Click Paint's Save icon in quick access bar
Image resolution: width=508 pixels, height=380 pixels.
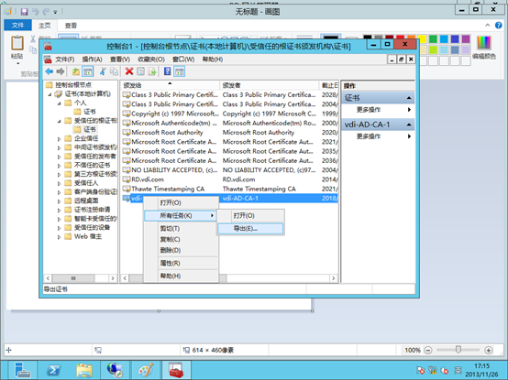[24, 12]
